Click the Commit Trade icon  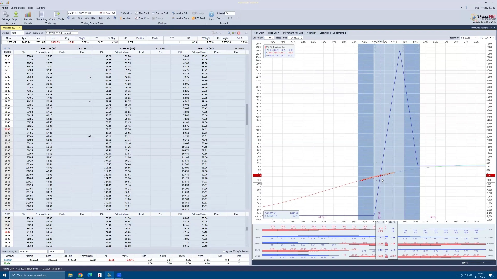(x=57, y=16)
